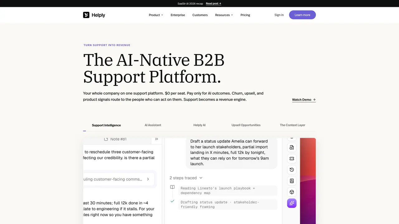
Task: Click 'Drafting status update' step
Action: point(228,204)
